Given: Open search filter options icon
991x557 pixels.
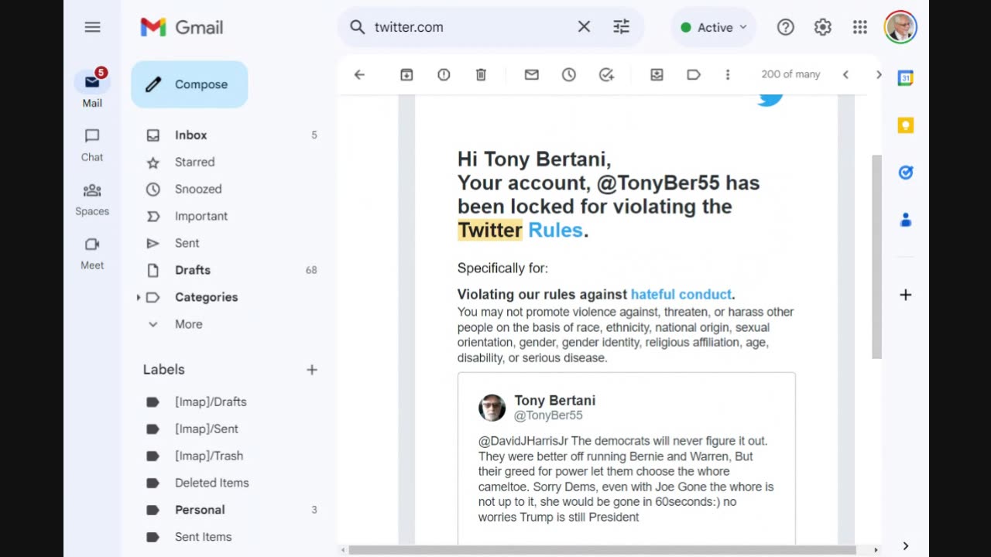Looking at the screenshot, I should (x=622, y=27).
